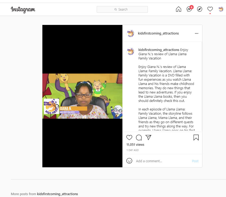Click the header profile picture next to the username
226x197 pixels.
point(130,33)
